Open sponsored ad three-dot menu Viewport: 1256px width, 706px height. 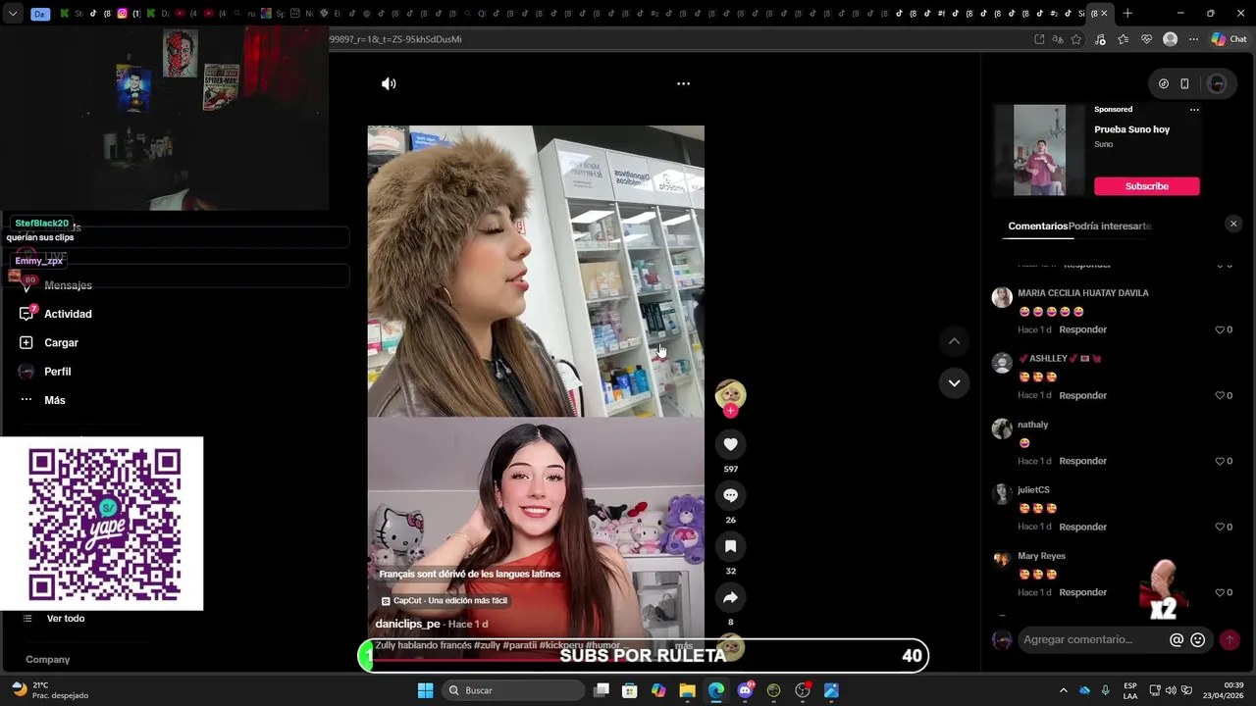pyautogui.click(x=1194, y=109)
